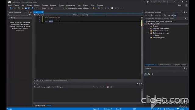
Task: Click the Solution Explorer search magnifier icon
Action: tap(185, 18)
